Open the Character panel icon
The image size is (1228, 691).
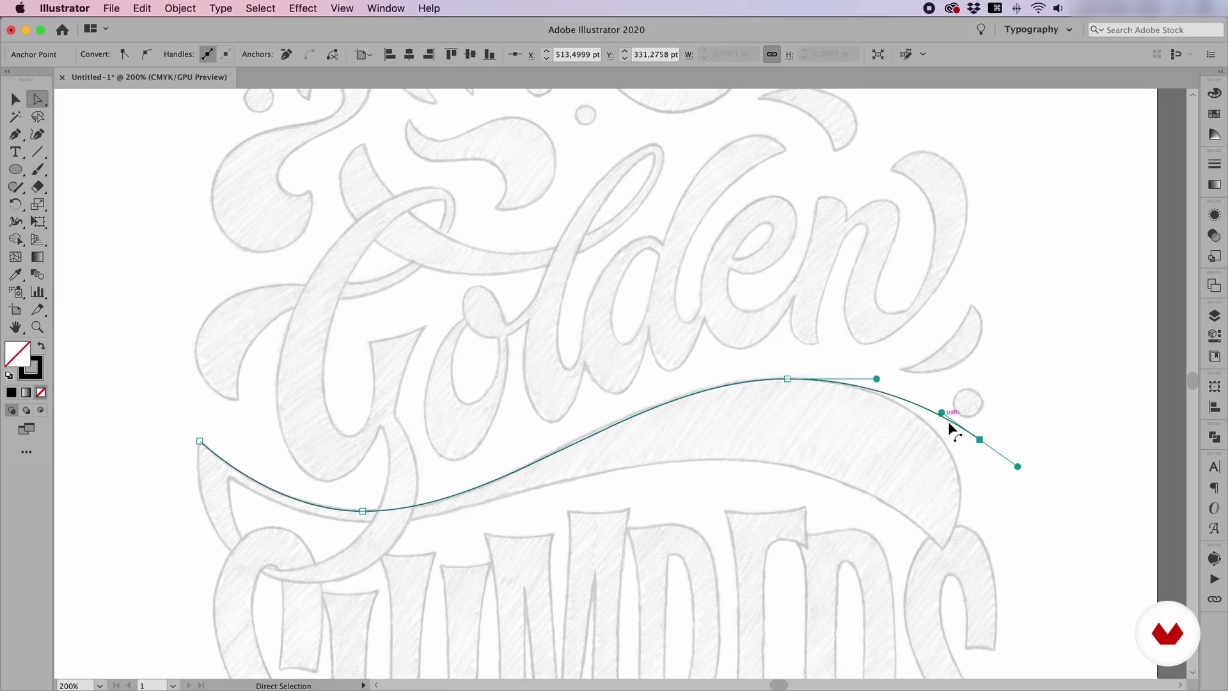1214,468
